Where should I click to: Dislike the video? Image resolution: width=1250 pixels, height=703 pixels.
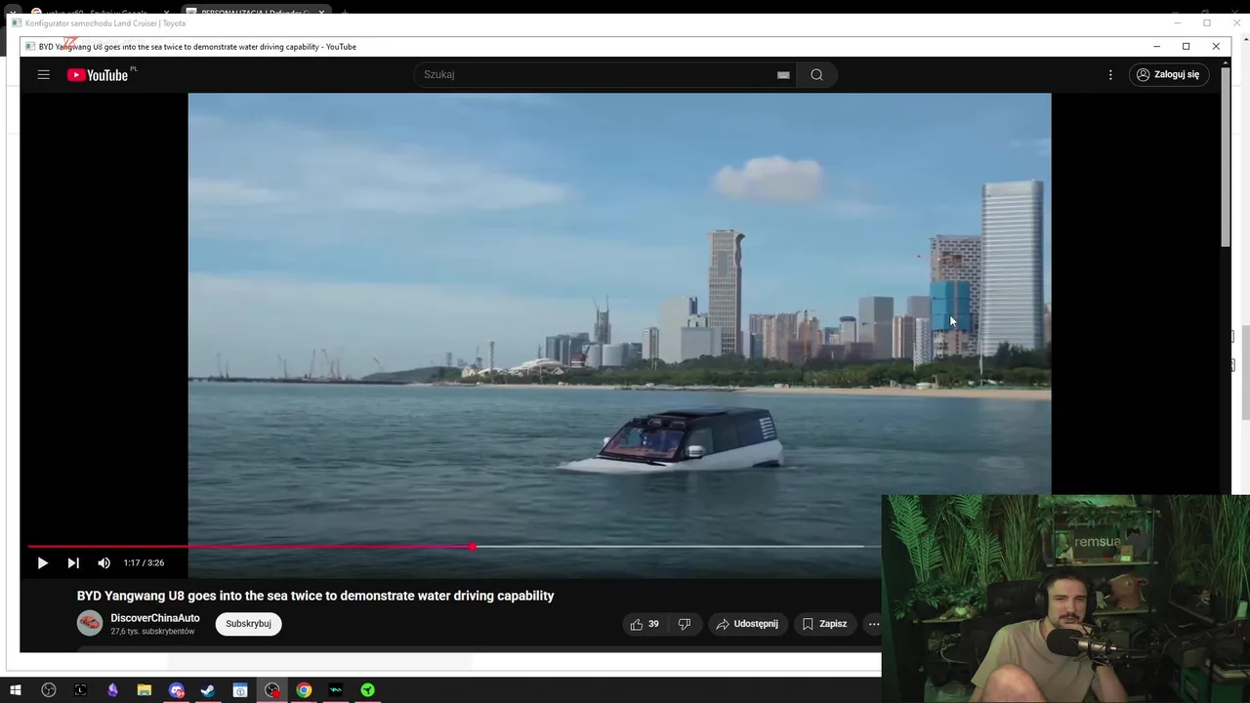pos(685,624)
